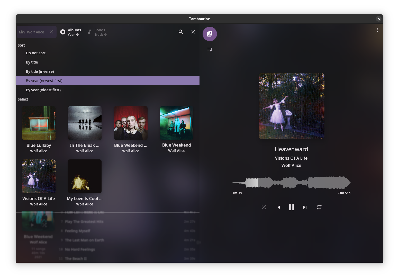Click the remaining time -3m 51s
The height and width of the screenshot is (280, 399).
click(344, 193)
